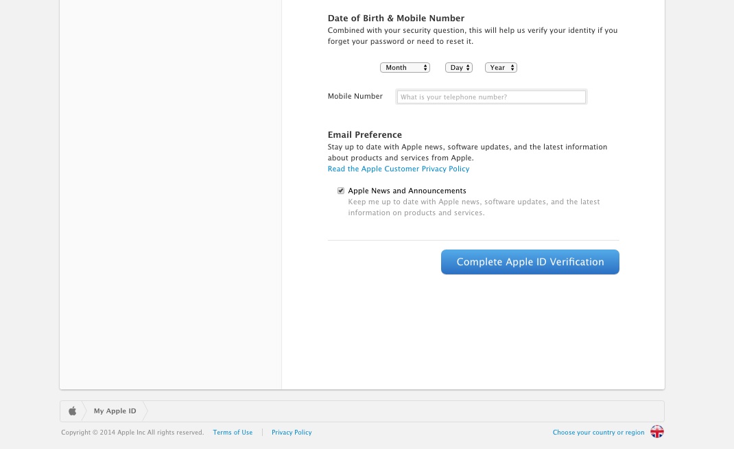Open the footer Privacy Policy page
Screen dimensions: 734x449
(292, 432)
